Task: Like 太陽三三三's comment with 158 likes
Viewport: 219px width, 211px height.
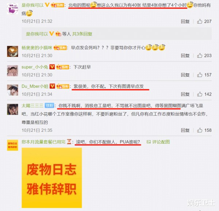Action: pos(200,130)
